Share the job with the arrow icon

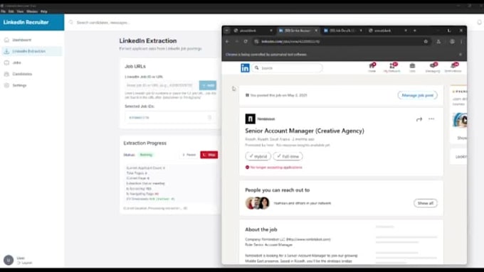419,119
